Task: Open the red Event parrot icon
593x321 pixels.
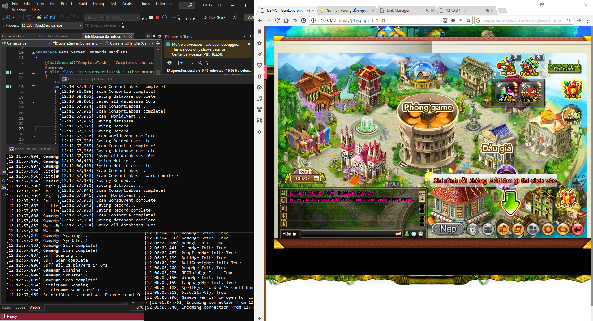Action: 507,66
